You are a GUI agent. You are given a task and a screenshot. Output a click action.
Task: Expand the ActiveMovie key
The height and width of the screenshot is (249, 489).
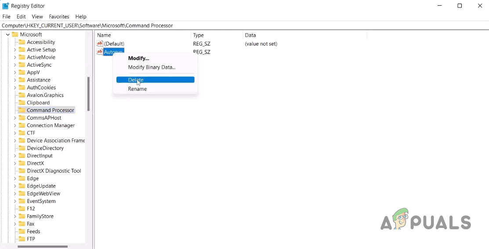[14, 57]
